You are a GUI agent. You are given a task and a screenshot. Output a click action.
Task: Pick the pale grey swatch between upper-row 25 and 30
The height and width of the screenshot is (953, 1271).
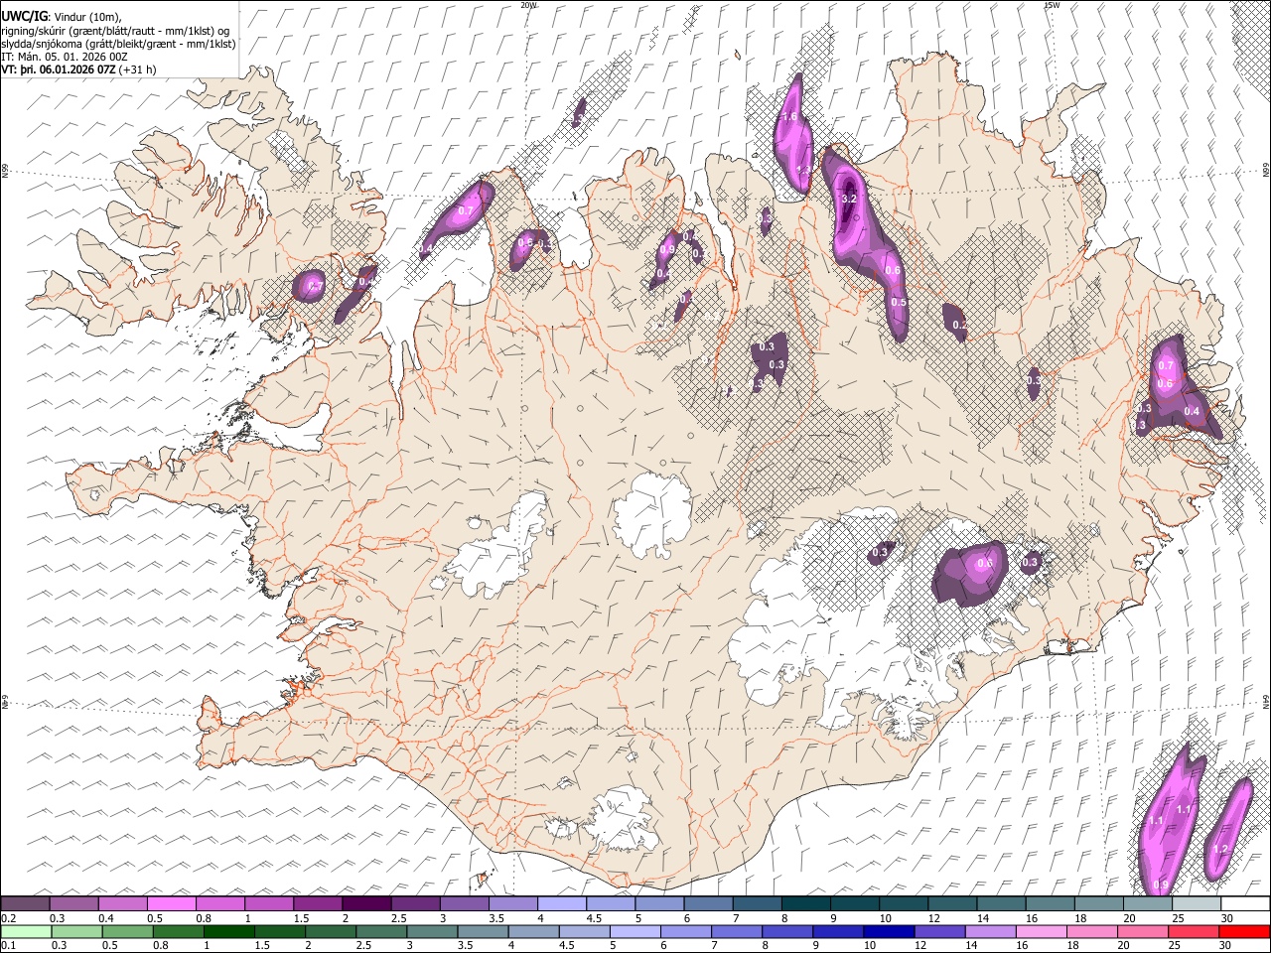pyautogui.click(x=1197, y=903)
